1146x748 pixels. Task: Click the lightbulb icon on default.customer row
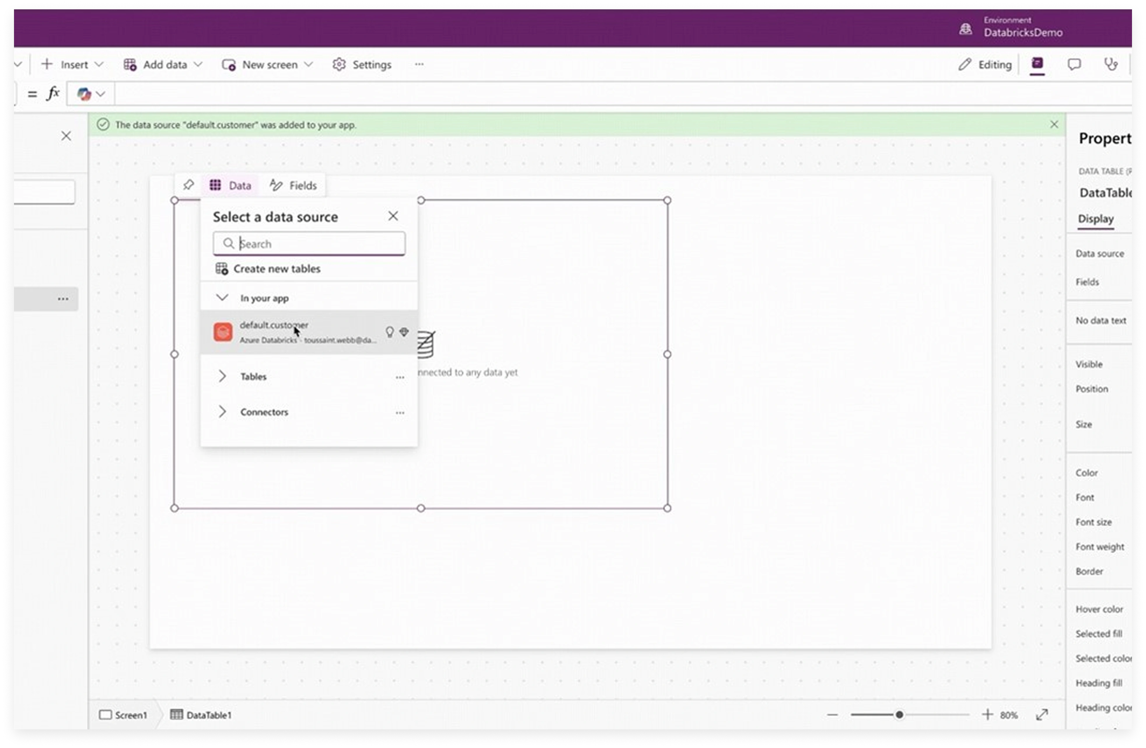[x=389, y=332]
